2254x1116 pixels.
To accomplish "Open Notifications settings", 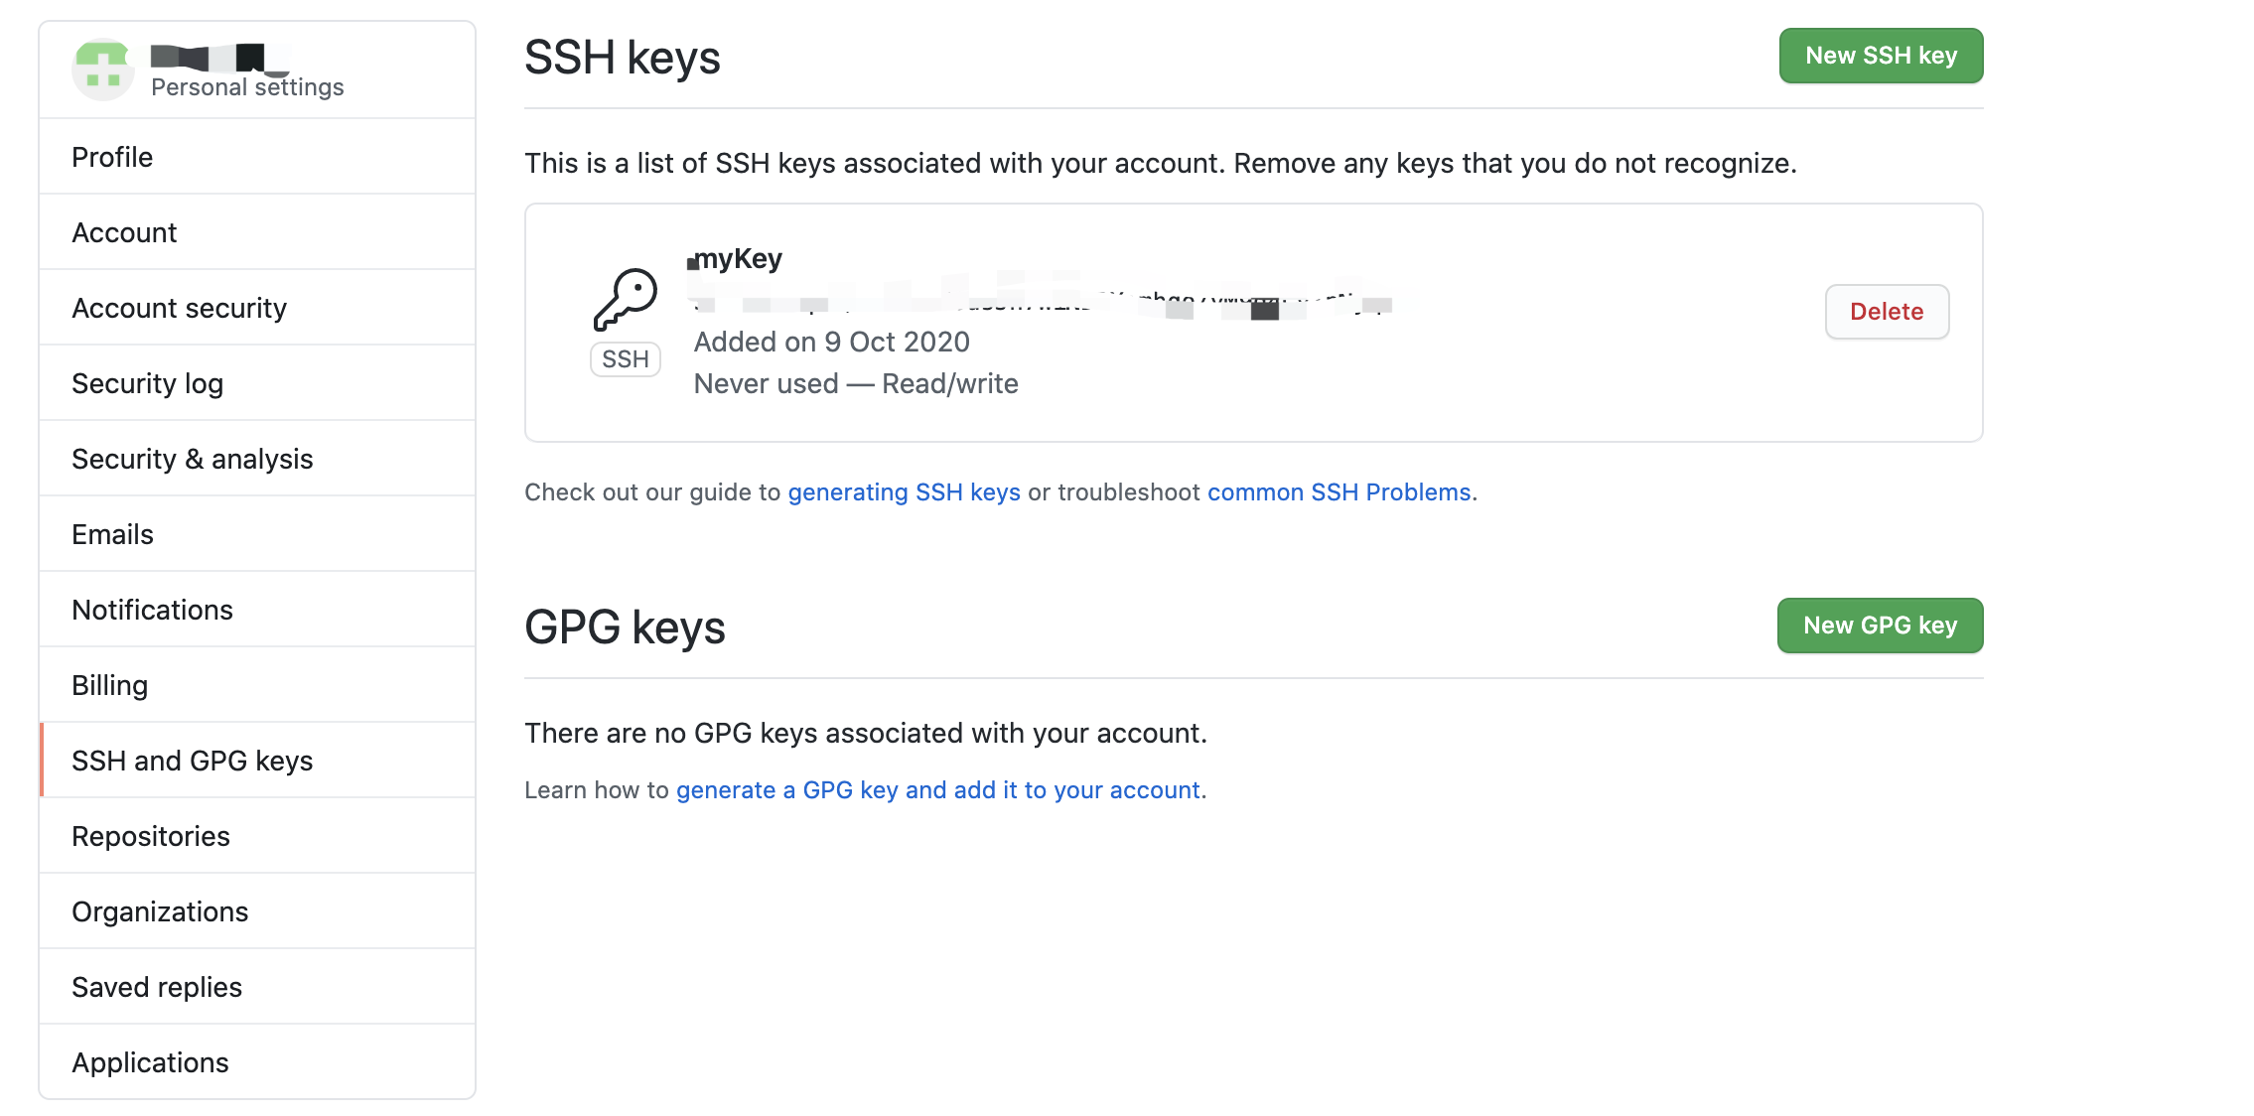I will pyautogui.click(x=152, y=610).
